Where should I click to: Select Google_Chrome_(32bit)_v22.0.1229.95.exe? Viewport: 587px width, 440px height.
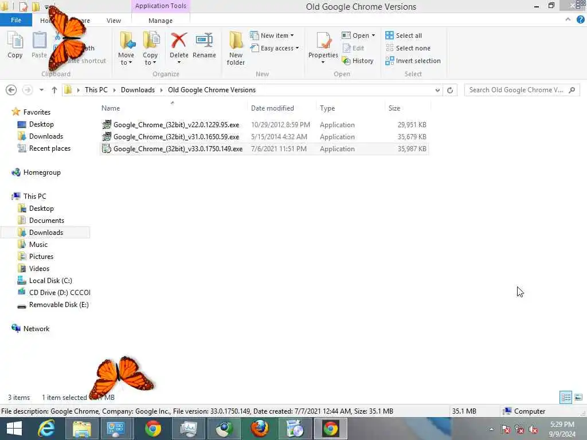(264, 124)
